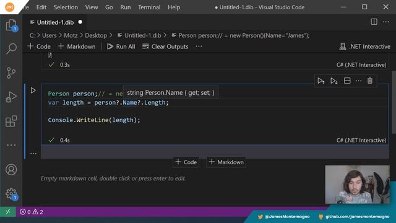Expand Untitled-1.dib breadcrumb segment
Viewport: 396px width, 223px height.
(x=139, y=35)
